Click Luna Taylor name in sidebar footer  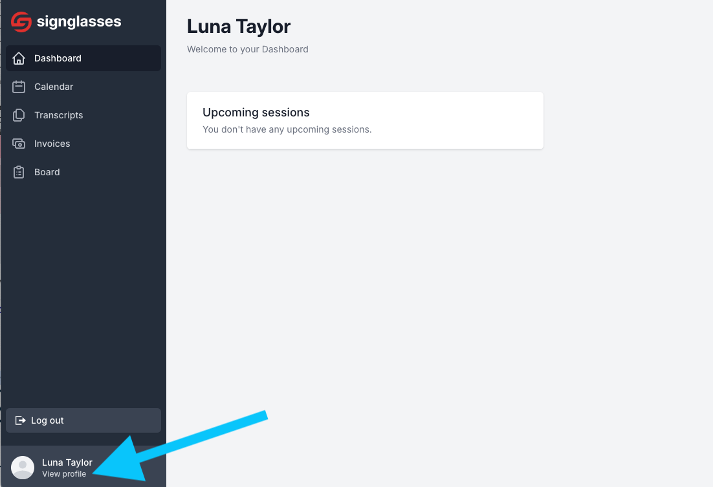click(x=67, y=462)
